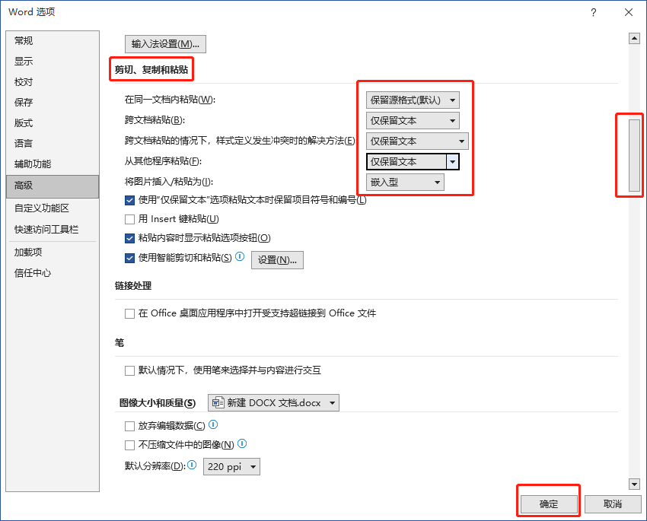Select 校对 category in sidebar
This screenshot has width=647, height=521.
click(x=53, y=82)
